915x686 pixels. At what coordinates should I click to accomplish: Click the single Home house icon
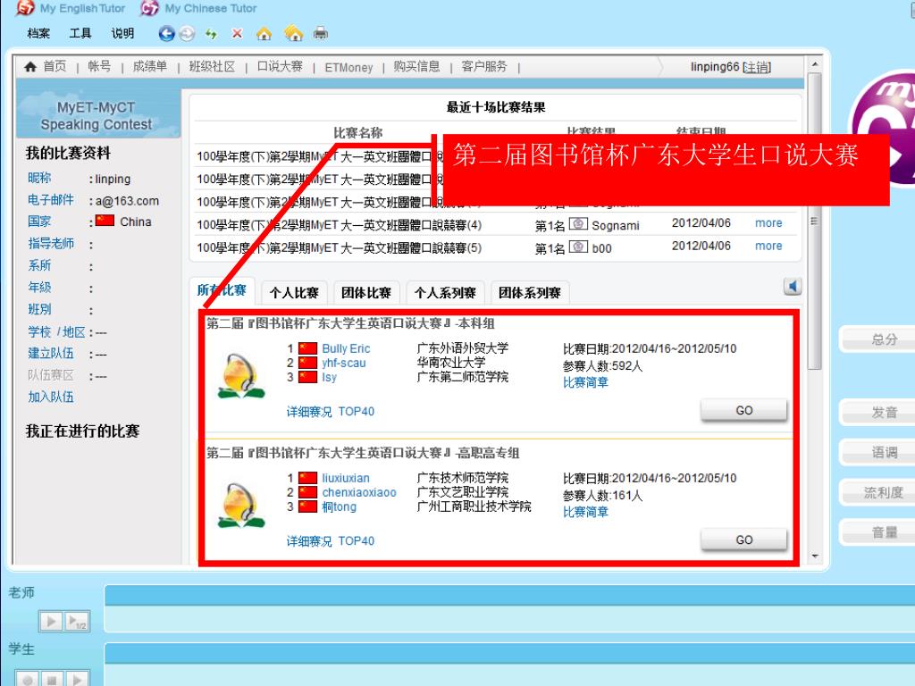264,34
